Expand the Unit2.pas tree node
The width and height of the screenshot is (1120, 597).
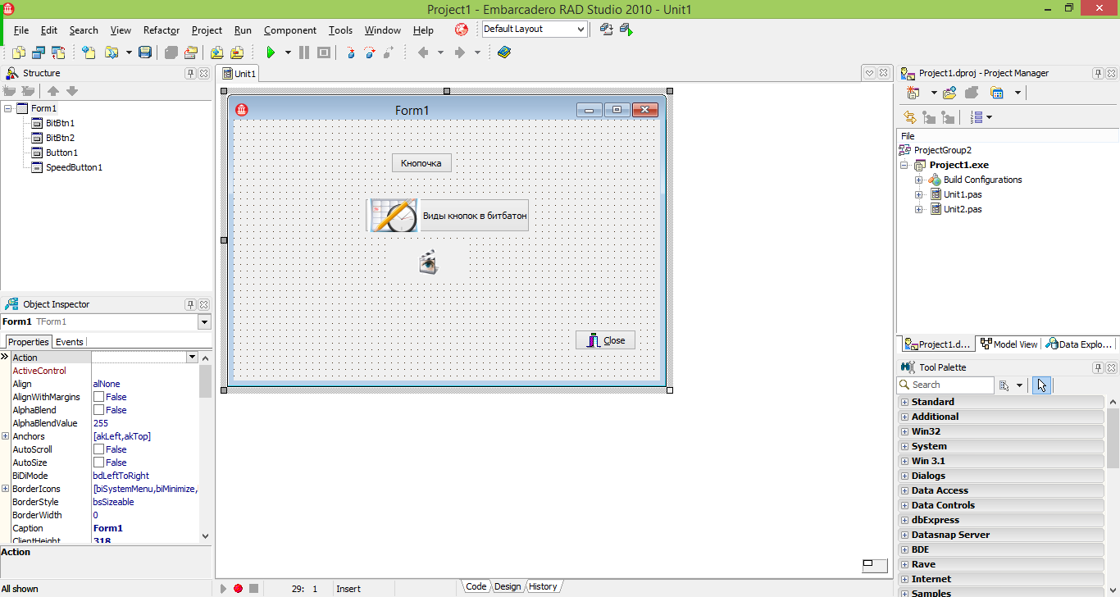point(919,209)
